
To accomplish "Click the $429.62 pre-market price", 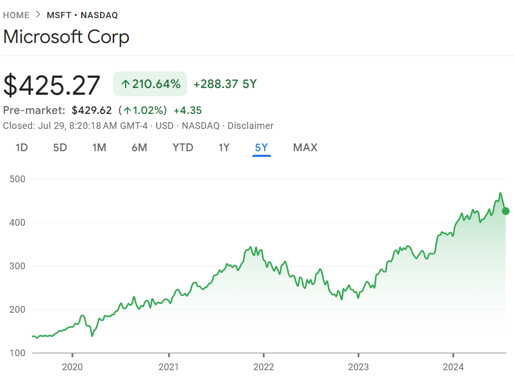I will click(x=92, y=110).
